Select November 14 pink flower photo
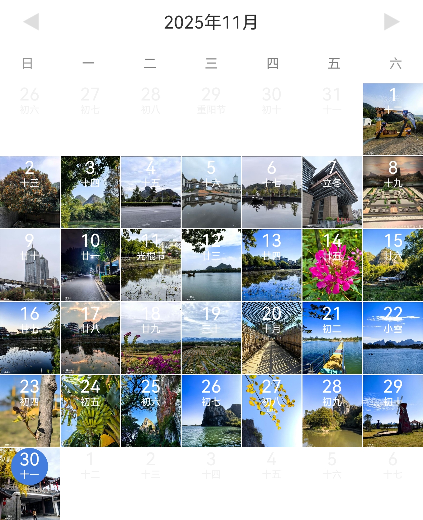Image resolution: width=423 pixels, height=520 pixels. tap(332, 265)
